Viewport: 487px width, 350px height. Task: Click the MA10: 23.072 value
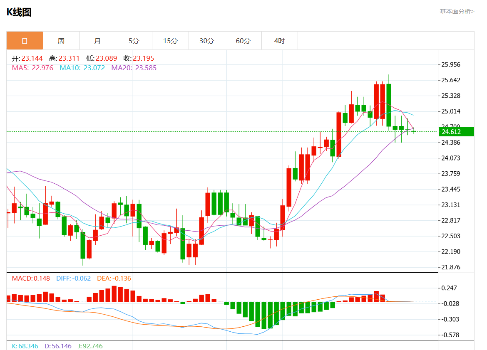tap(82, 68)
